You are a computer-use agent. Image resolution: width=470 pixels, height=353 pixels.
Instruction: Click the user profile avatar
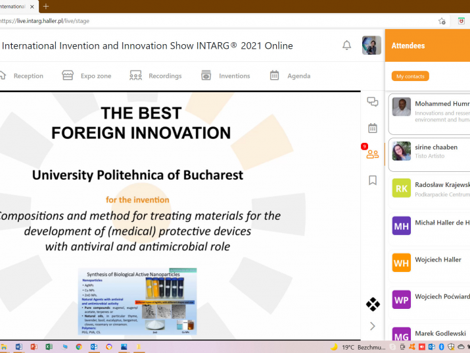(371, 45)
